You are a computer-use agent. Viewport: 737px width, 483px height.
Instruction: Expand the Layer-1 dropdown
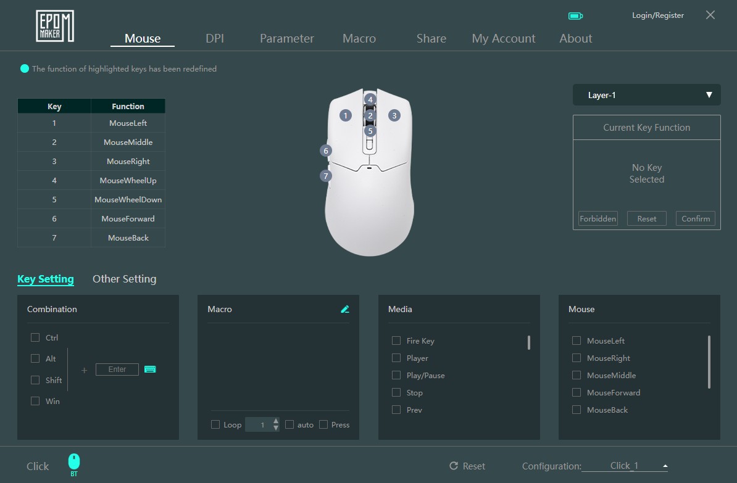tap(646, 95)
